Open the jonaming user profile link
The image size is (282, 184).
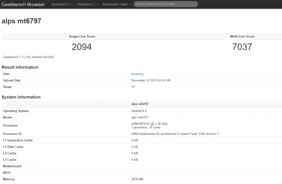click(138, 74)
